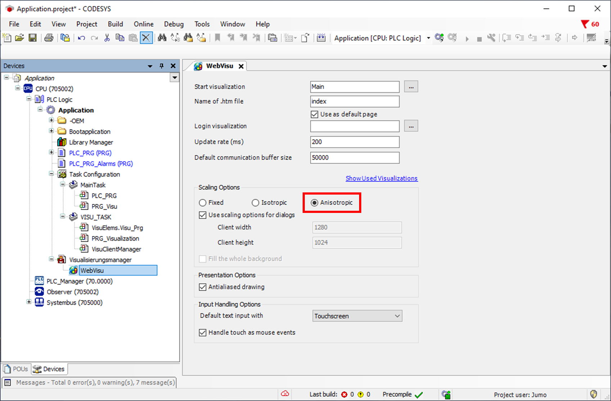Toggle Handle touch as mouse events checkbox
The width and height of the screenshot is (611, 401).
[203, 333]
